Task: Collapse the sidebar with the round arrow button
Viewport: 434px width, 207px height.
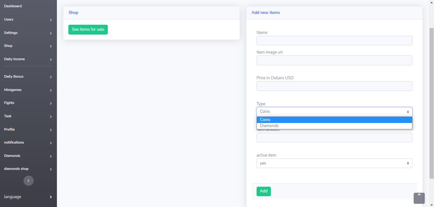Action: click(29, 181)
